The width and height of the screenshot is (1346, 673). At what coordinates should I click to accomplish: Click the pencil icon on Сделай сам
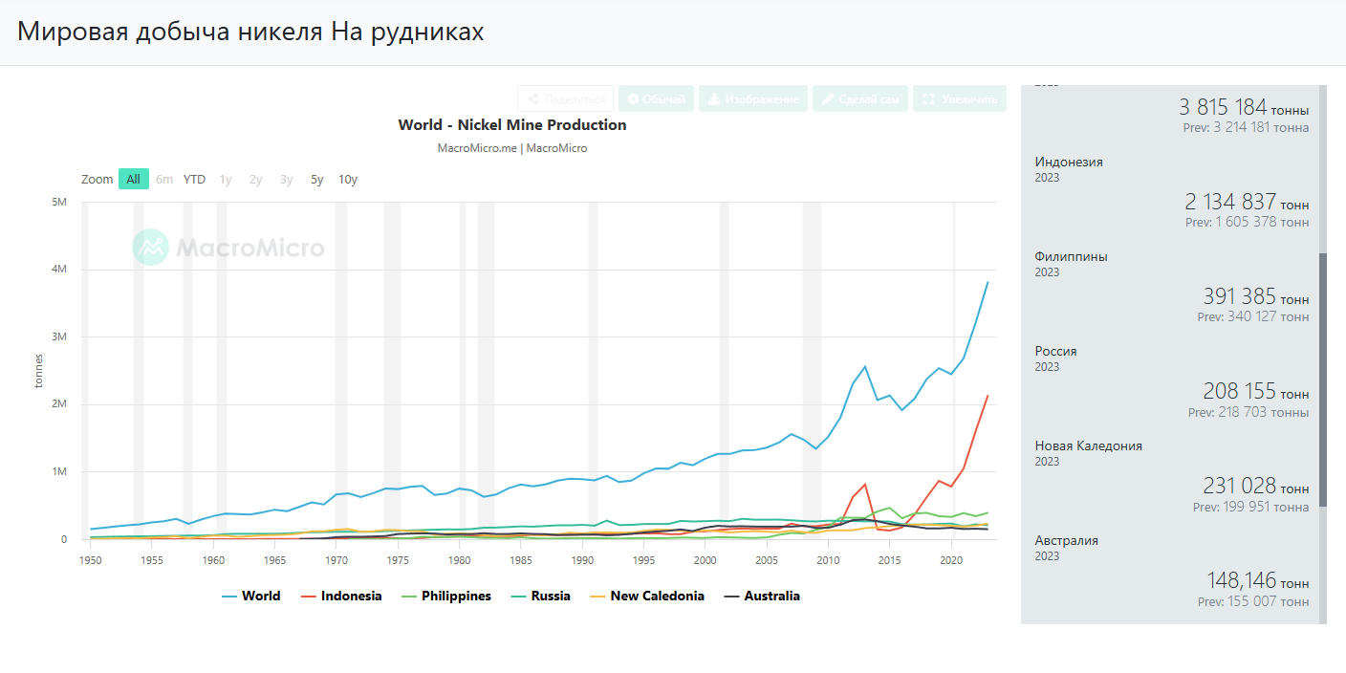click(x=828, y=99)
